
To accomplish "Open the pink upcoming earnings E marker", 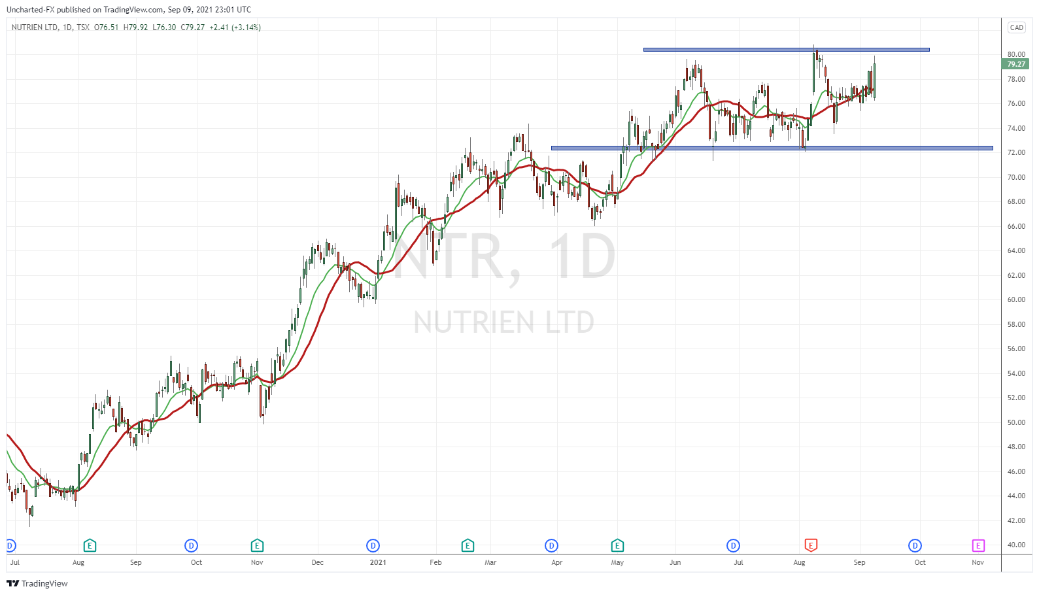I will (x=978, y=545).
